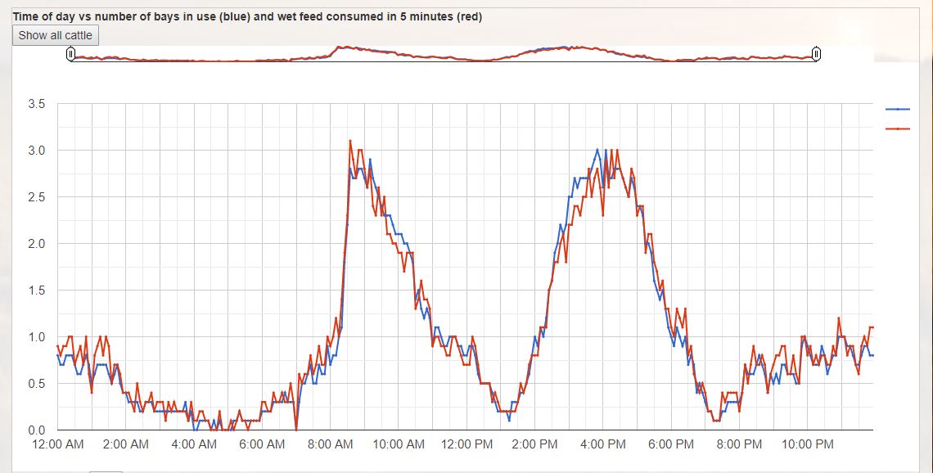The height and width of the screenshot is (473, 933).
Task: Click the 10:00 PM x-axis label
Action: click(x=807, y=444)
